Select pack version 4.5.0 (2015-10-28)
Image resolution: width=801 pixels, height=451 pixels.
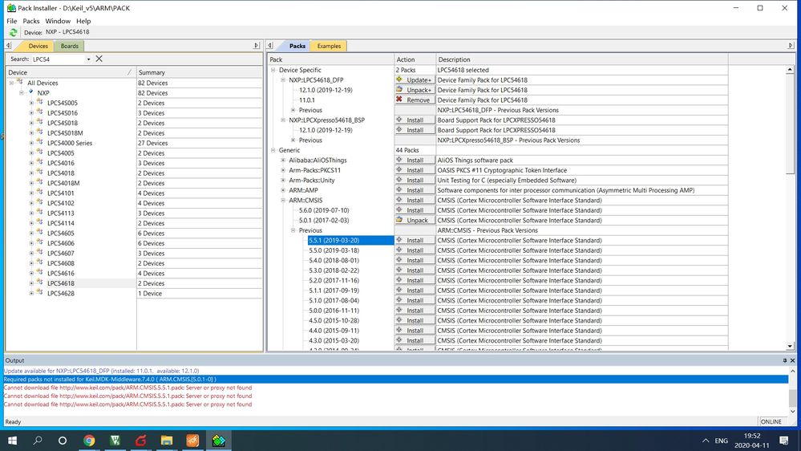click(334, 321)
